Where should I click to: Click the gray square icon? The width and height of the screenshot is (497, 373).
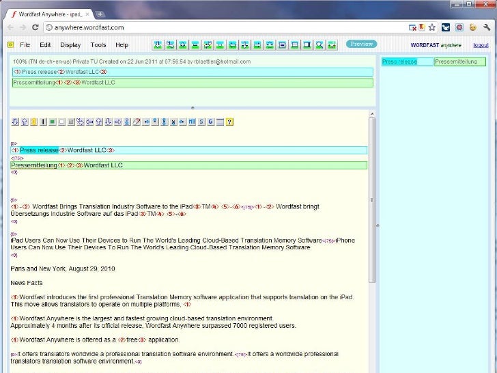71,122
